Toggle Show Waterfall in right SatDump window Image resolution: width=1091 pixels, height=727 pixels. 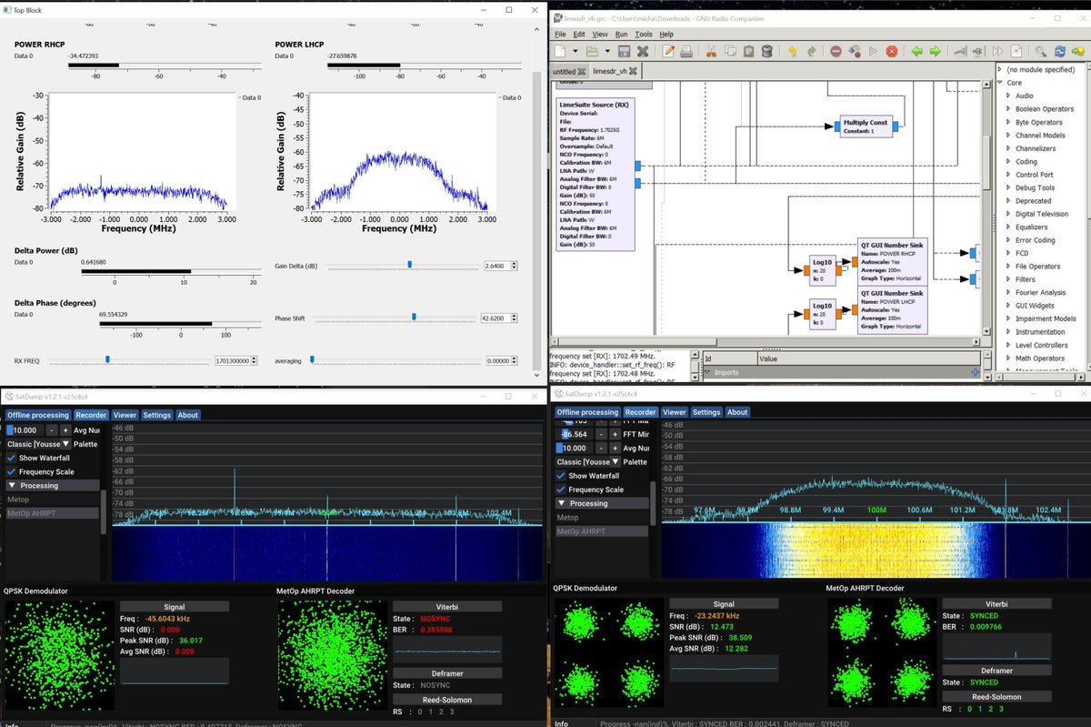[561, 476]
